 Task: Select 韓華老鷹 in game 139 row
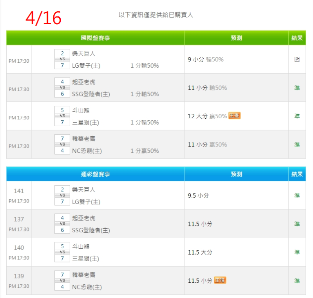84,275
